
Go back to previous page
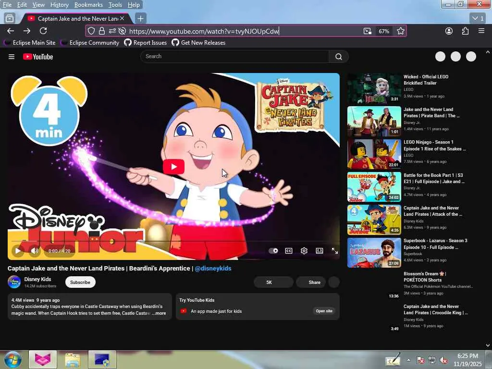[11, 31]
